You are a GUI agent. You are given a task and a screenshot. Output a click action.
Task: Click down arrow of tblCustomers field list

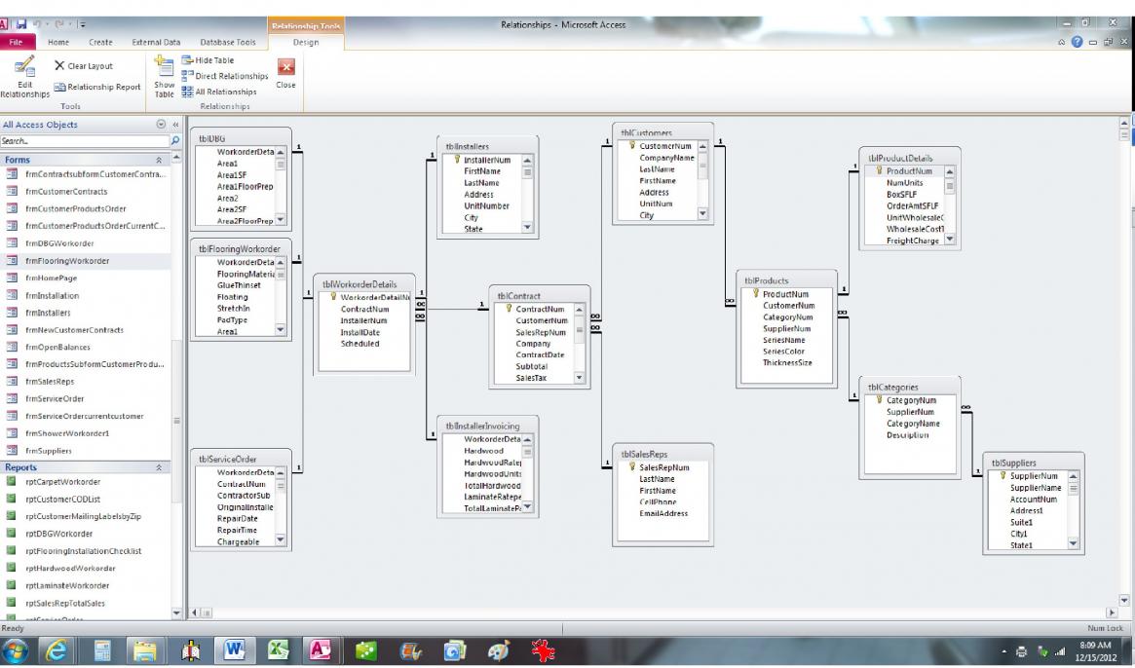(702, 213)
